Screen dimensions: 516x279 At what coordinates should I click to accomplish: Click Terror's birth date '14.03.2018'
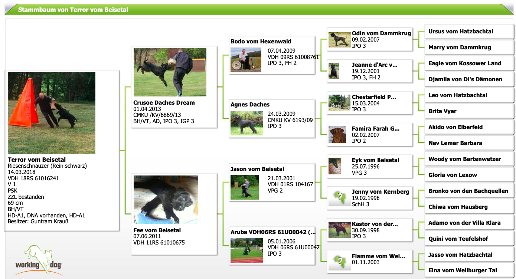[x=22, y=172]
